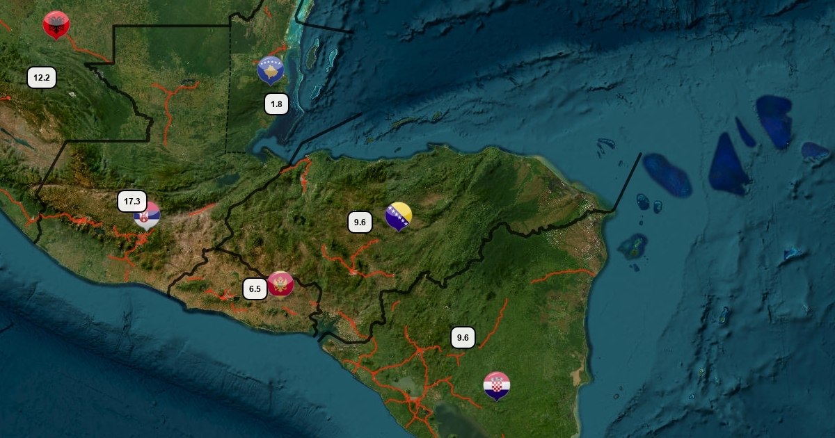Click the Albania flag marker
835x438 pixels.
56,24
